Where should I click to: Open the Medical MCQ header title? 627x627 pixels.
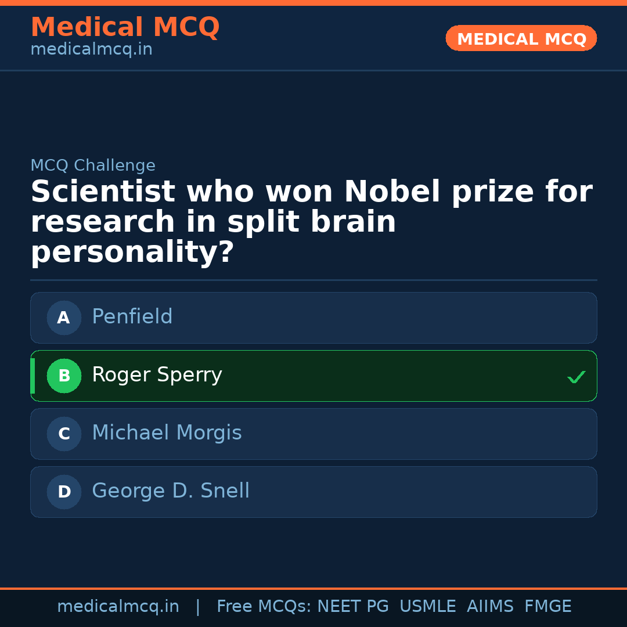pos(125,27)
